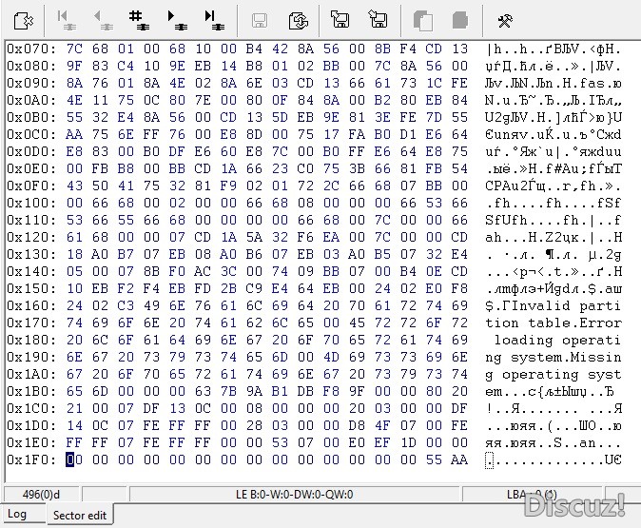The height and width of the screenshot is (528, 641).
Task: Click the 0x080: offset label
Action: click(x=31, y=66)
